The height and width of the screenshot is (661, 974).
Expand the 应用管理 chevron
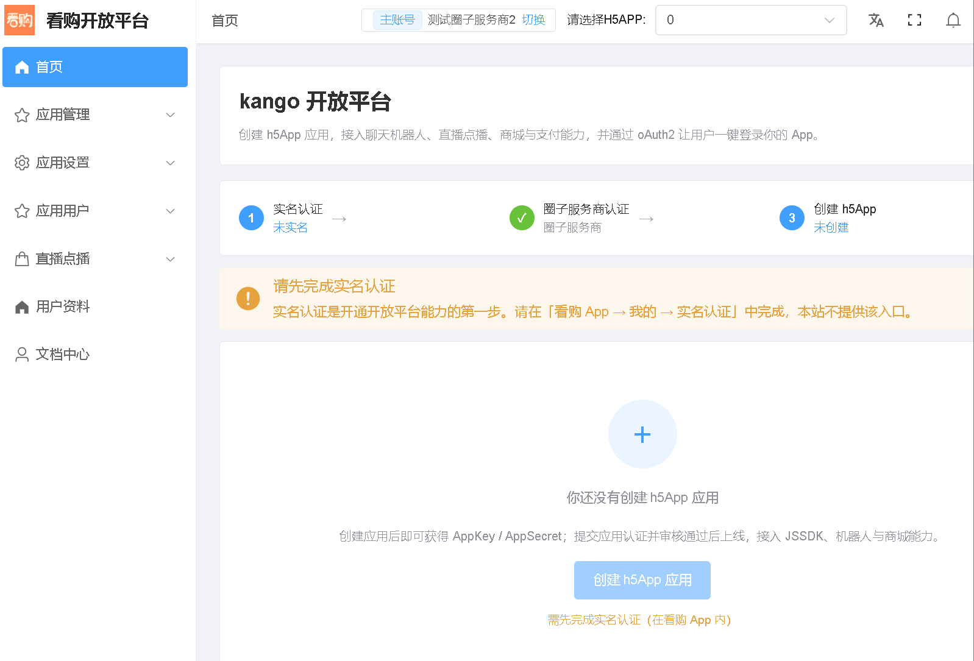[171, 115]
